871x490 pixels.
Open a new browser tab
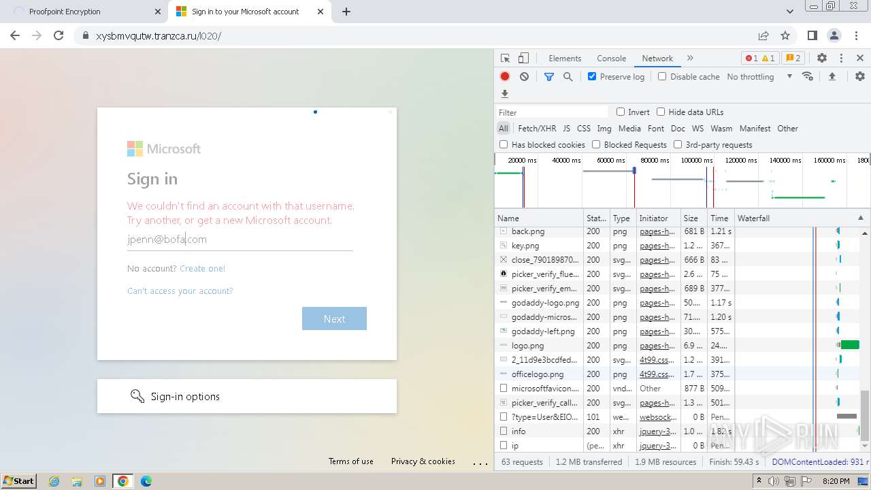[x=346, y=12]
